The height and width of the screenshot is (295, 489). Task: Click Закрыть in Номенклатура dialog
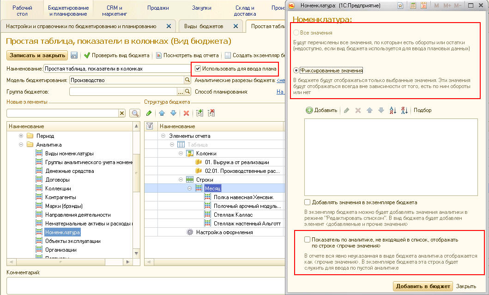[466, 286]
